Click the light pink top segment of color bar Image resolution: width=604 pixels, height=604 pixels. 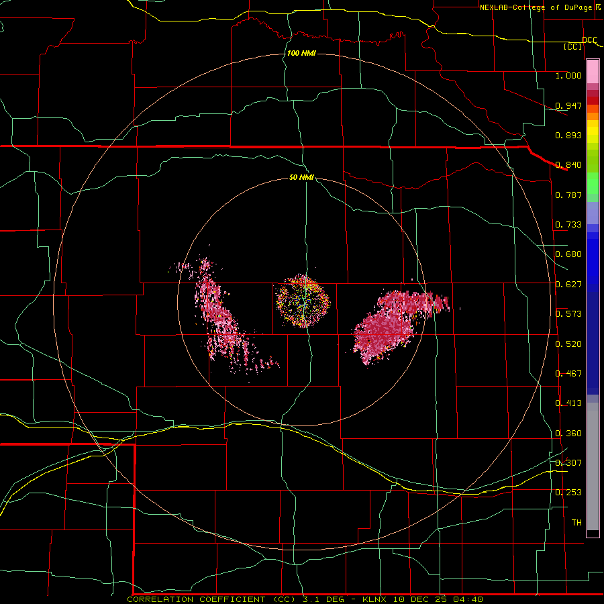click(x=593, y=71)
